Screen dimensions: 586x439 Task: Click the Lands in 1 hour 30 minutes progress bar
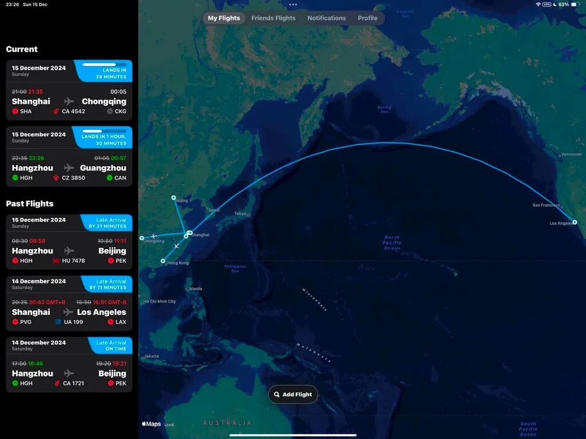coord(104,131)
